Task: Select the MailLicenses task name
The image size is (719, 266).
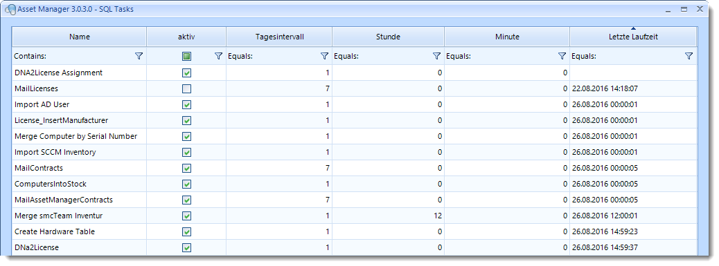Action: click(36, 88)
